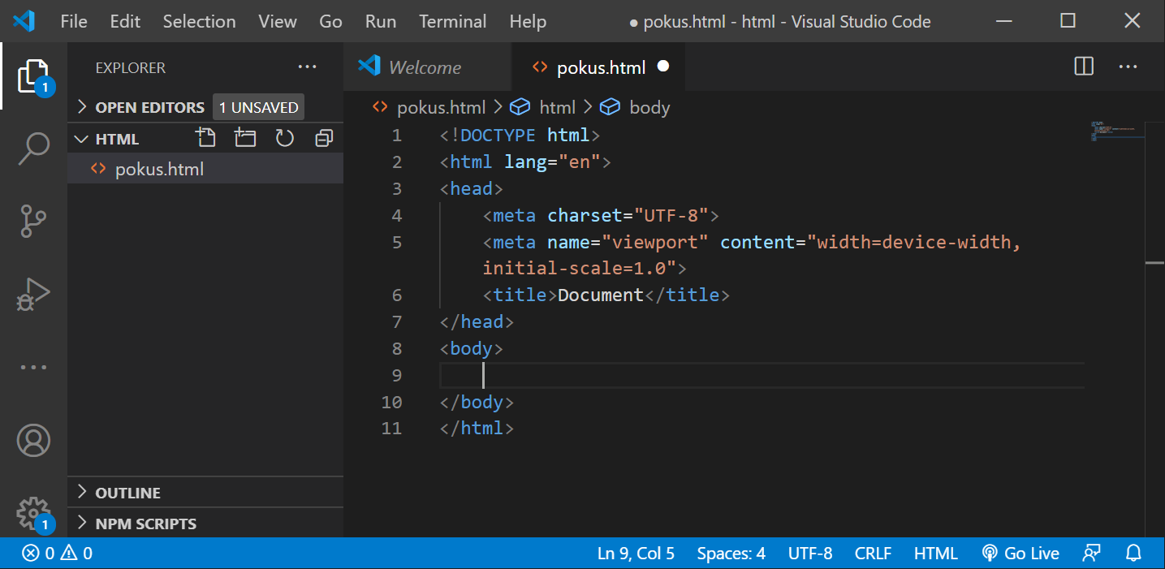Image resolution: width=1165 pixels, height=569 pixels.
Task: Change indentation via Spaces: 4
Action: (731, 554)
